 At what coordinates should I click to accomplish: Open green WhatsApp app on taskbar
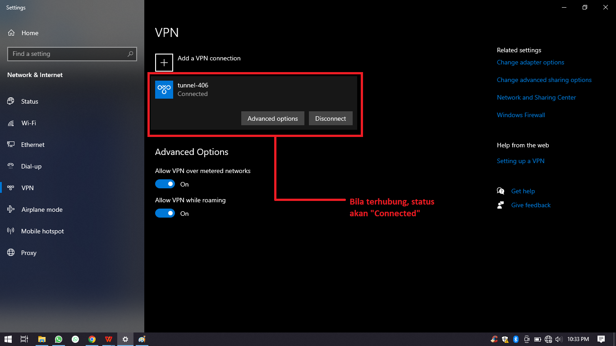tap(59, 339)
